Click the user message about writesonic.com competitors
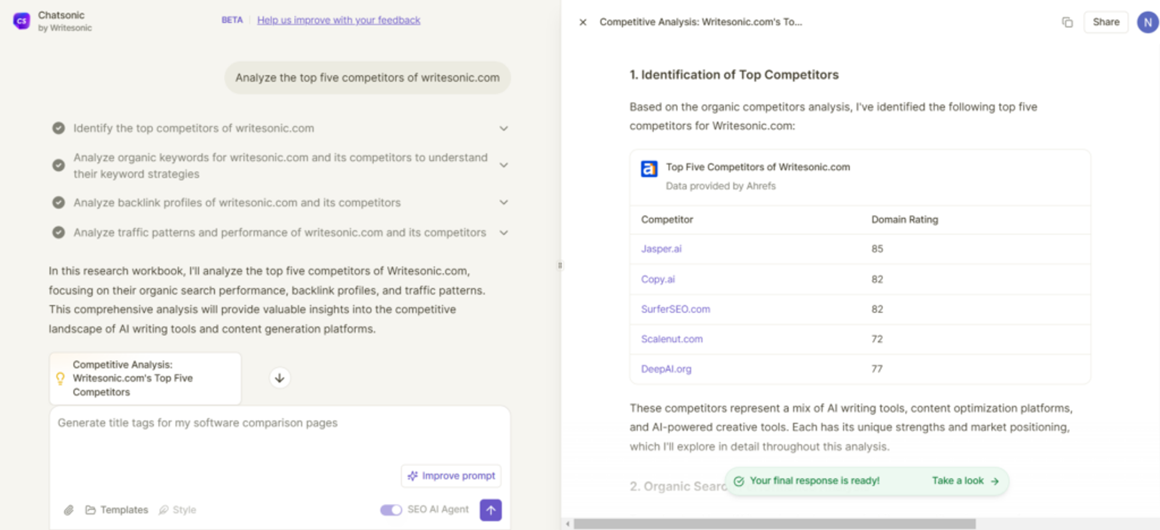Image resolution: width=1160 pixels, height=530 pixels. click(x=367, y=78)
